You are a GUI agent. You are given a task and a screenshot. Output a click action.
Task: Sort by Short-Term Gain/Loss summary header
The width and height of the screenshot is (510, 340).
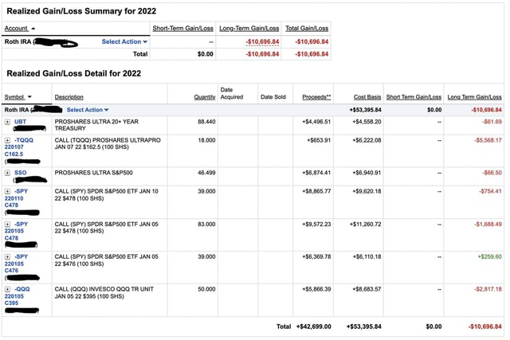coord(182,29)
